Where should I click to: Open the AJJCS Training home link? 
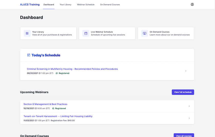tap(30, 5)
